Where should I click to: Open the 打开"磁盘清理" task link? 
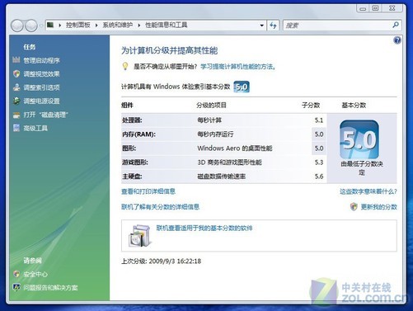pyautogui.click(x=45, y=115)
